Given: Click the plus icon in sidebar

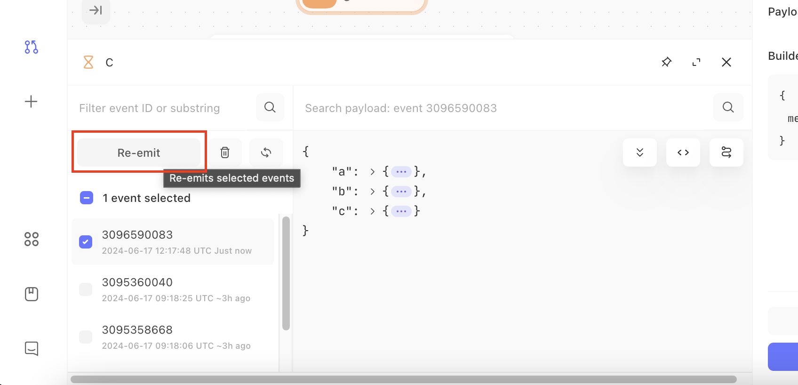Looking at the screenshot, I should pos(31,102).
